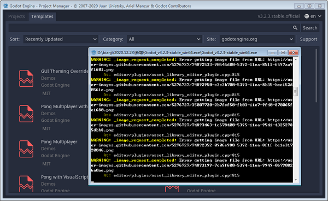
Task: Click the GUI Theming Override broken thumbnail icon
Action: 26,78
